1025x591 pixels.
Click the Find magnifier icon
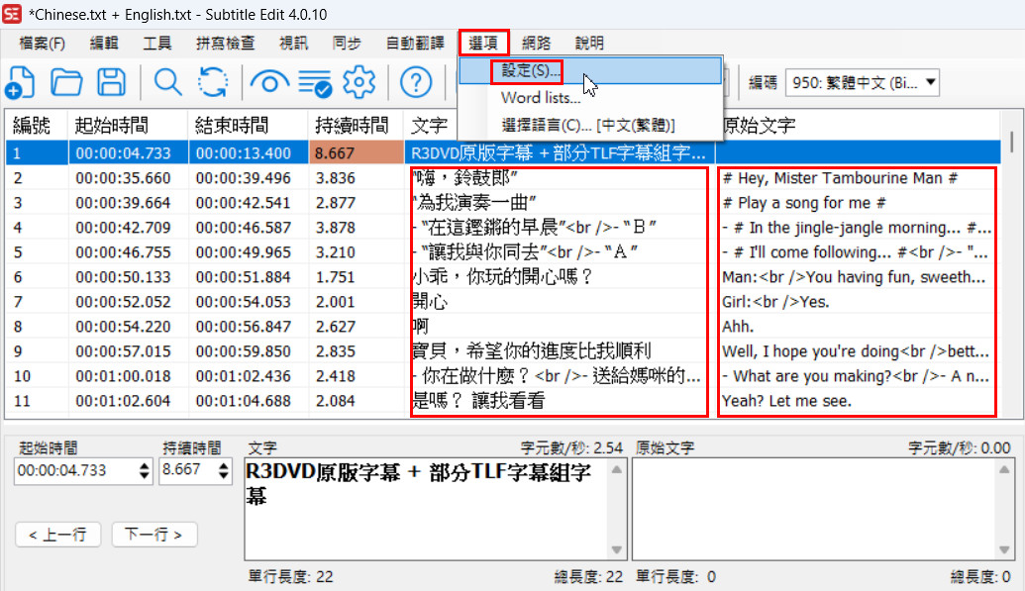(x=168, y=81)
